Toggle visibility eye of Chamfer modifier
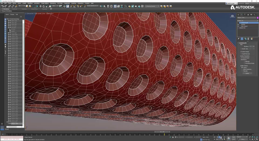The image size is (259, 141). point(238,25)
